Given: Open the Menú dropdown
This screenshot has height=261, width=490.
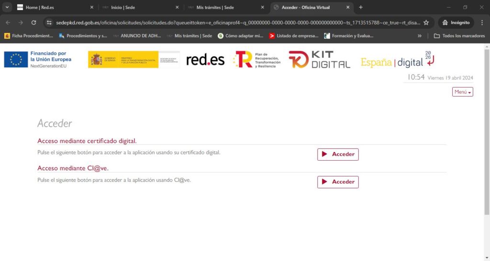Looking at the screenshot, I should click(462, 92).
